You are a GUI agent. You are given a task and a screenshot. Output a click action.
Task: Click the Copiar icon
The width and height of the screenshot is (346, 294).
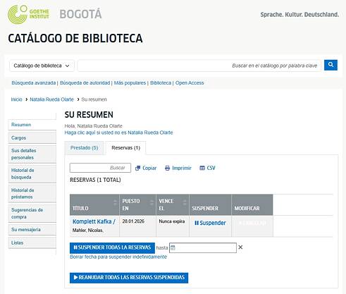coord(137,168)
